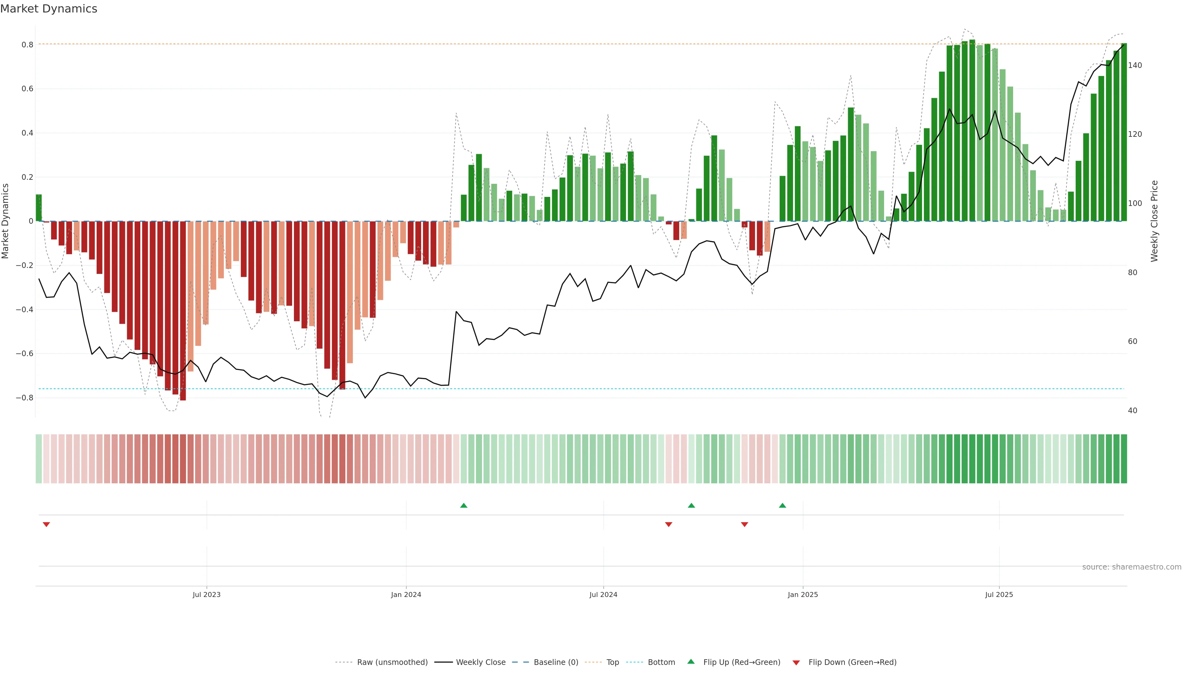Hide the Top threshold legend item
Viewport: 1197px width, 673px height.
(613, 662)
